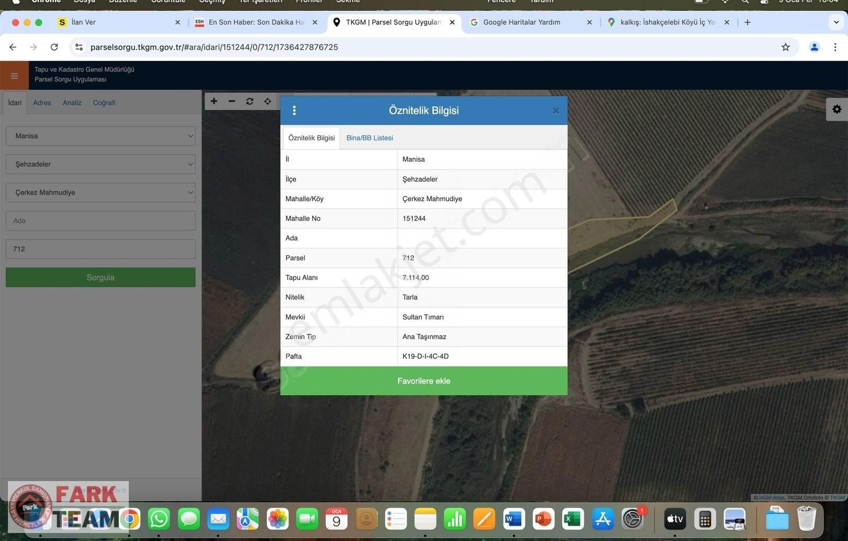Click the Pafta value K19-D-I-4C-4D

(426, 356)
